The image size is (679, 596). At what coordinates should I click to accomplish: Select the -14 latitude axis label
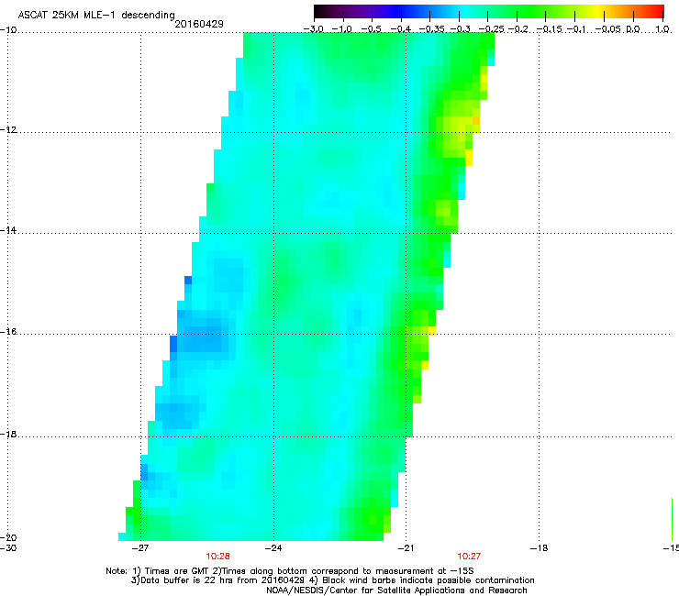(8, 230)
